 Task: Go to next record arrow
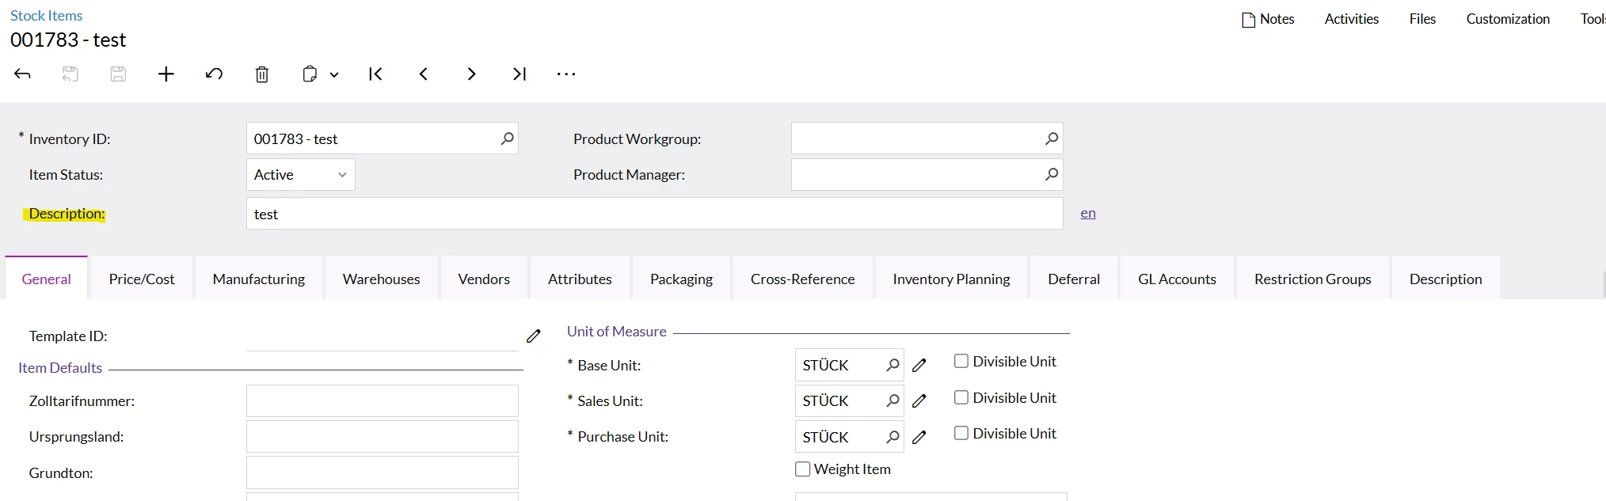[x=471, y=74]
